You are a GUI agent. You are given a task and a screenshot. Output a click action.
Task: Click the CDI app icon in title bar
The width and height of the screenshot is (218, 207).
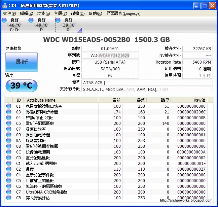coord(5,5)
